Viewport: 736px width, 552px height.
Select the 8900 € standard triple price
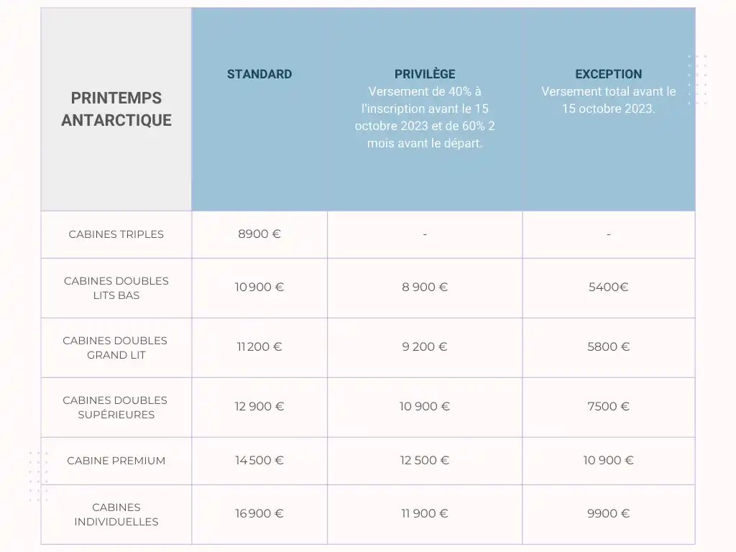259,234
